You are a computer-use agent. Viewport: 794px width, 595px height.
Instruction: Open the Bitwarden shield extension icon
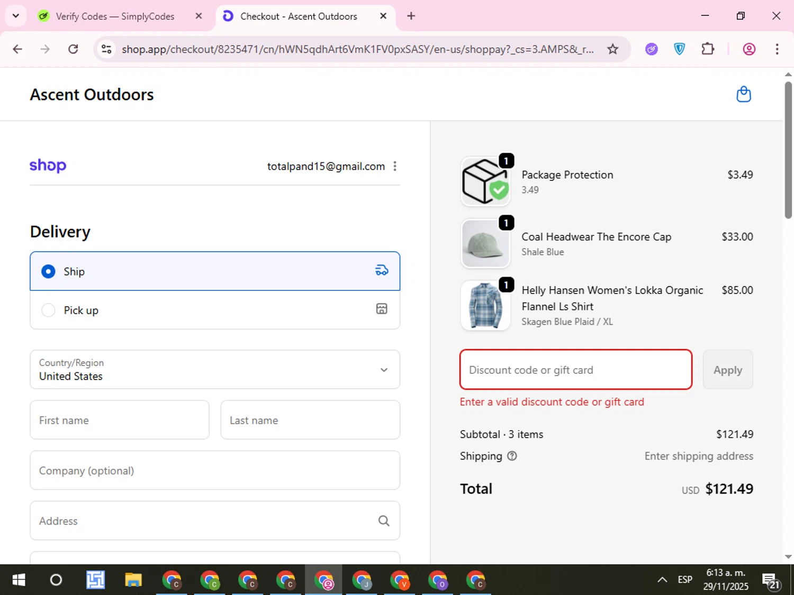click(x=680, y=49)
